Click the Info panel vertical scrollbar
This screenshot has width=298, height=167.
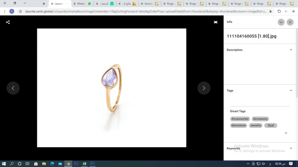pos(297,63)
